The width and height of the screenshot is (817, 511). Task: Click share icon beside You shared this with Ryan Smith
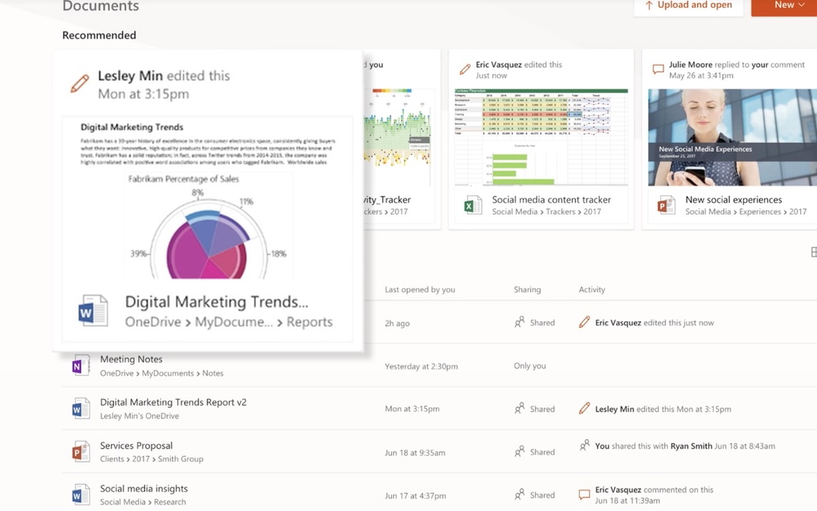pos(584,446)
